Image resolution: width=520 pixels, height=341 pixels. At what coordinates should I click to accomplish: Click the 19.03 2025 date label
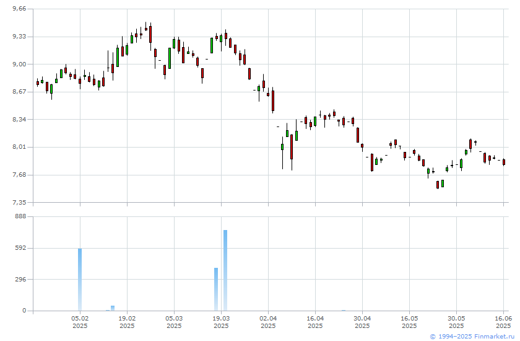221,322
